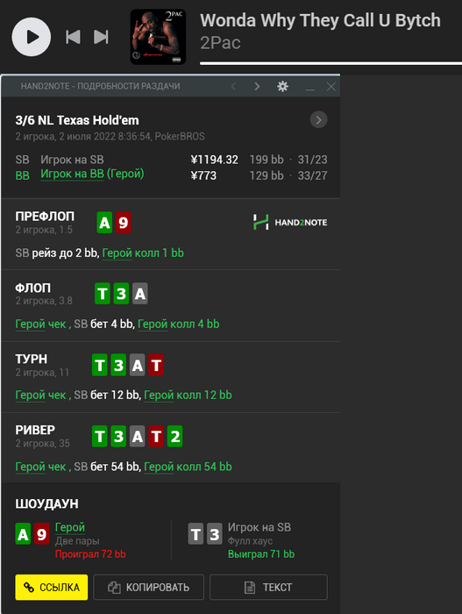
Task: Click song title Wonda Why They Call U Bytch
Action: 320,20
